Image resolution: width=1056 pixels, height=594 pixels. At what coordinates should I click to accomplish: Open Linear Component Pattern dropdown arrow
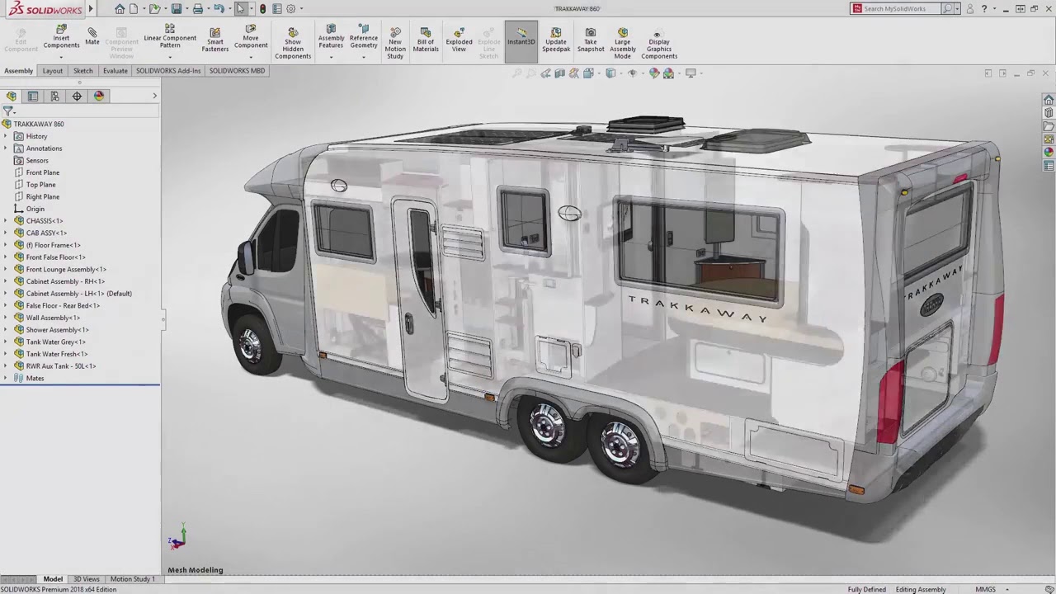tap(170, 57)
